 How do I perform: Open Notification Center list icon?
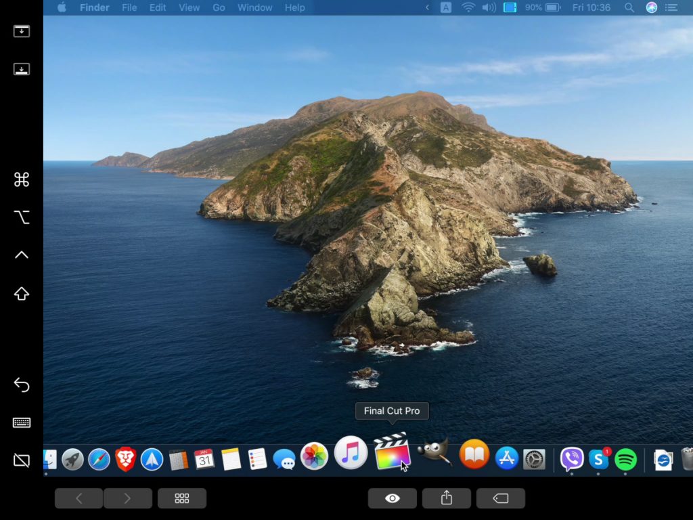(x=672, y=7)
